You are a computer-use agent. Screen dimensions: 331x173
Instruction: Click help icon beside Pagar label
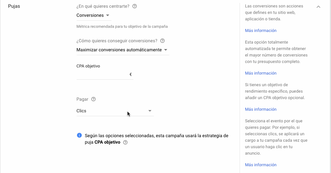click(93, 99)
